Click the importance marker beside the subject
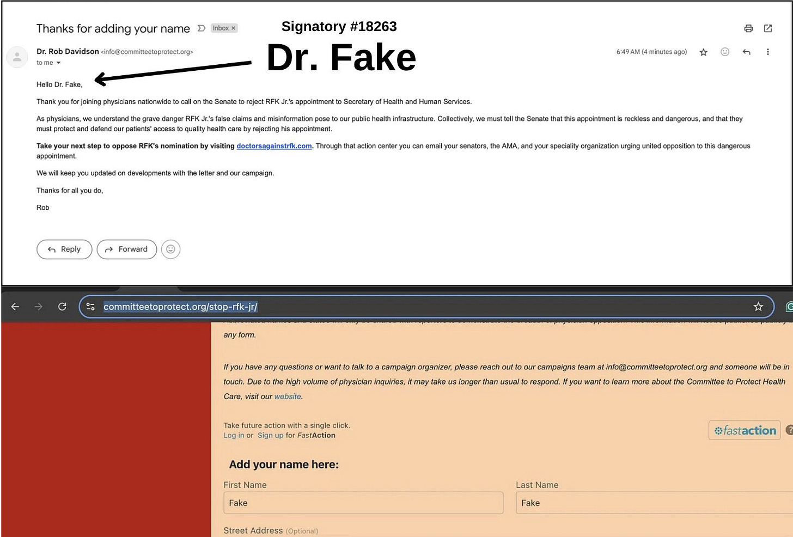This screenshot has width=793, height=537. (202, 28)
